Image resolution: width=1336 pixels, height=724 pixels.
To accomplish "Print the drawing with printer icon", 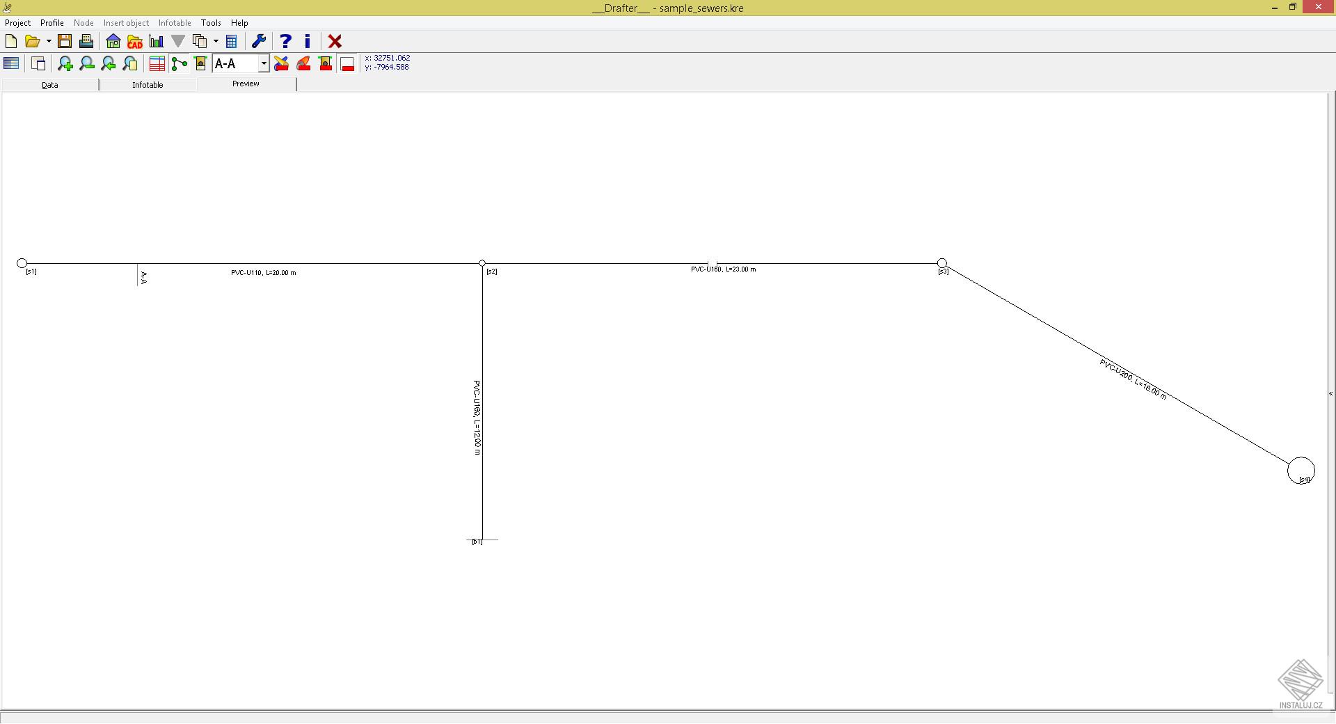I will pyautogui.click(x=86, y=41).
